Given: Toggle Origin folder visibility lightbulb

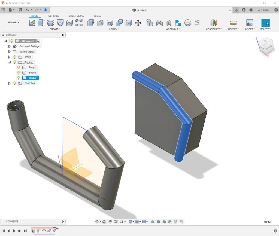Looking at the screenshot, I should (15, 57).
